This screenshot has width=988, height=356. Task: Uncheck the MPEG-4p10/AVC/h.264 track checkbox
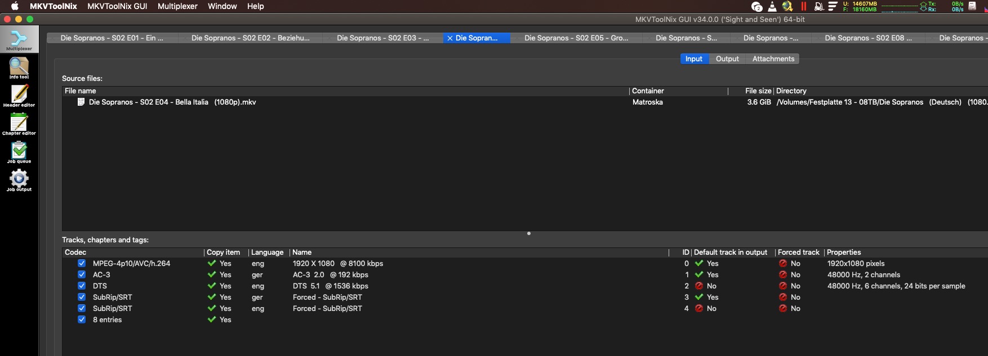82,263
